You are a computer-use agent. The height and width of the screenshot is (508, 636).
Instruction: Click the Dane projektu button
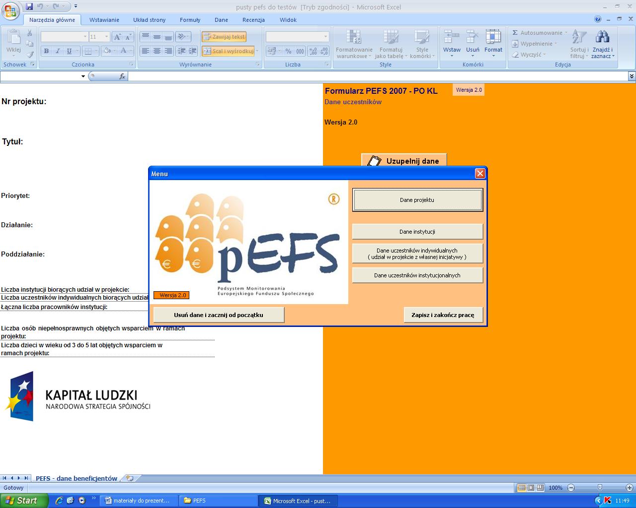(417, 200)
